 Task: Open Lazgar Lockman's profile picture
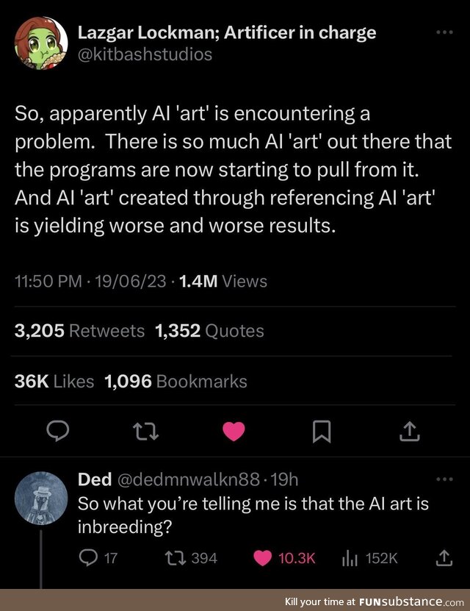(41, 43)
